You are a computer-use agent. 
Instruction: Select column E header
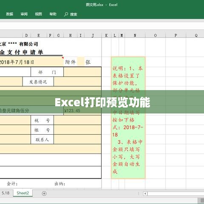pyautogui.click(x=39, y=35)
